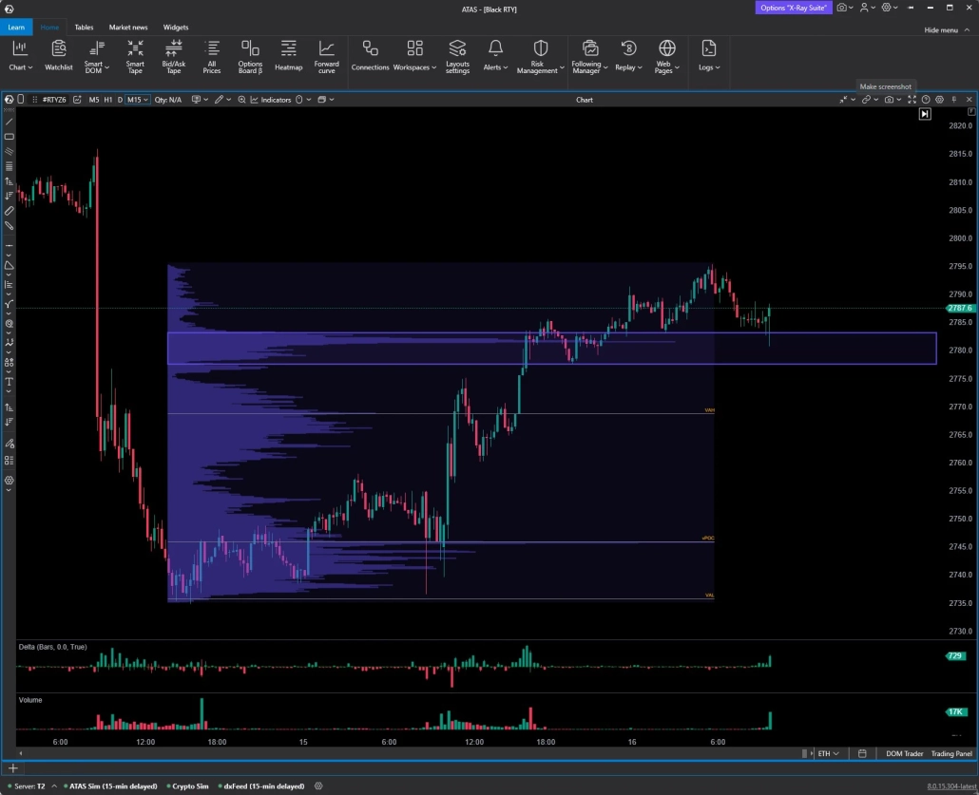Viewport: 979px width, 795px height.
Task: Open the user account menu
Action: [867, 8]
